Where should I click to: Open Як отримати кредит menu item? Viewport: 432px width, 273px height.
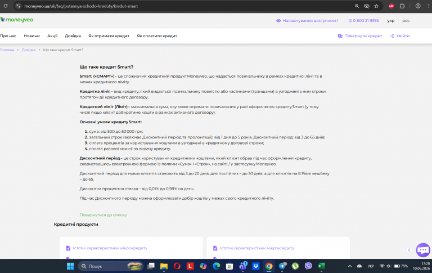(x=109, y=36)
